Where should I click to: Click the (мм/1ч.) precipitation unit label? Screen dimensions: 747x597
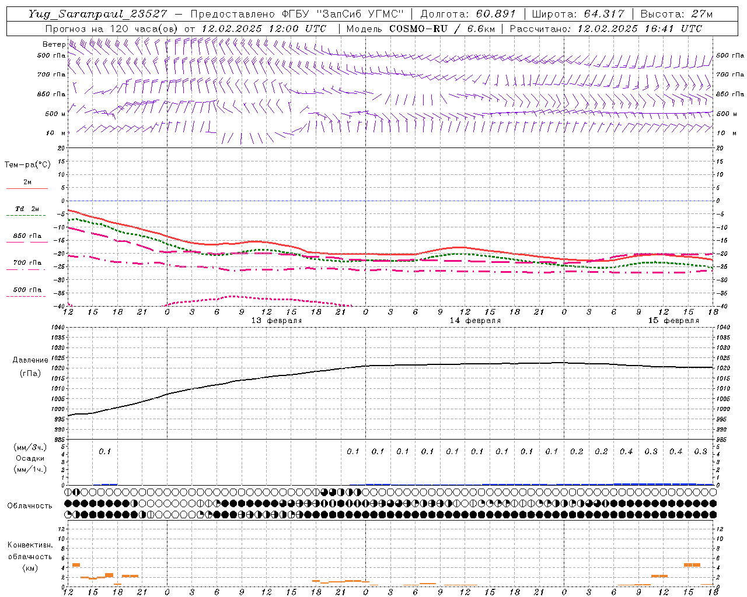[30, 469]
